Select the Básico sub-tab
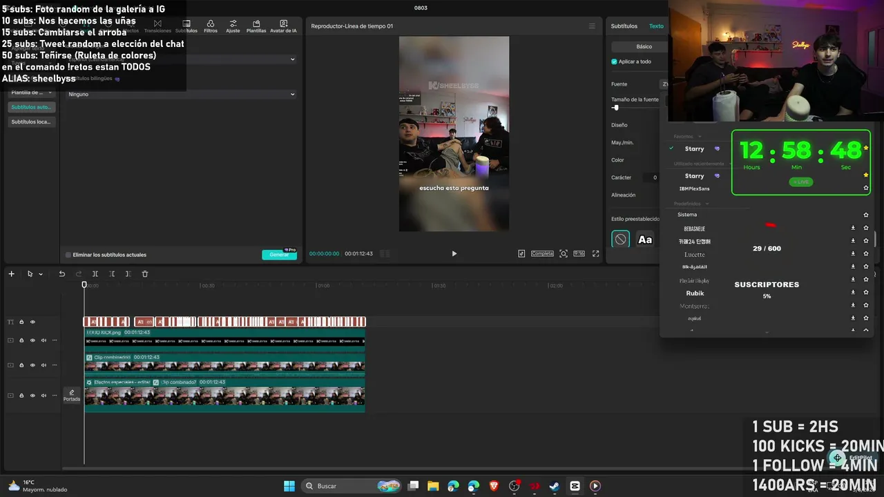Viewport: 884px width, 497px height. [x=644, y=46]
